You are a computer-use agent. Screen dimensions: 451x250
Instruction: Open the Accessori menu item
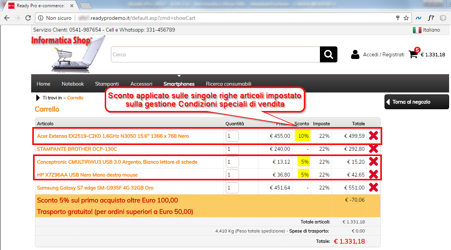[x=141, y=84]
